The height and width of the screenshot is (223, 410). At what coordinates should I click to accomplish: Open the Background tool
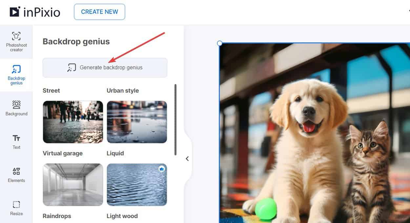click(x=16, y=108)
